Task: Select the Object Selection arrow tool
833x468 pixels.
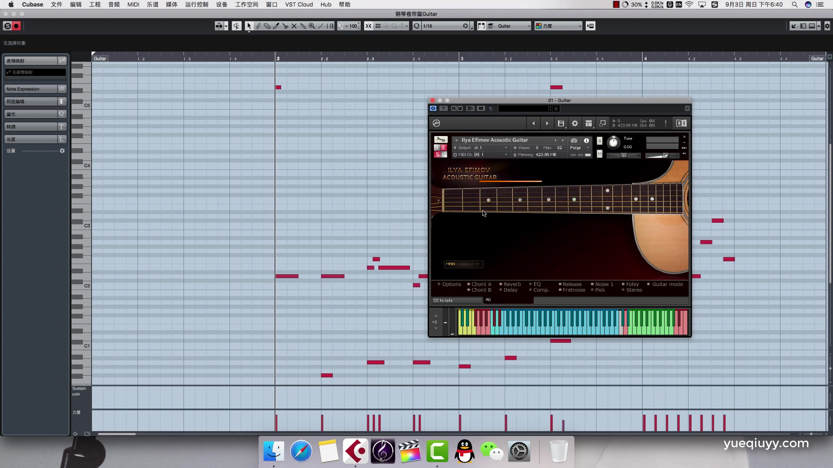Action: pyautogui.click(x=249, y=26)
